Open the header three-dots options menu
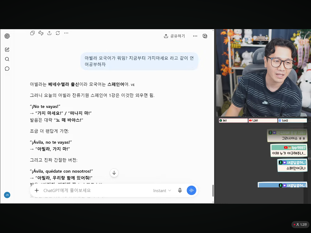This screenshot has height=233, width=311. click(x=195, y=36)
